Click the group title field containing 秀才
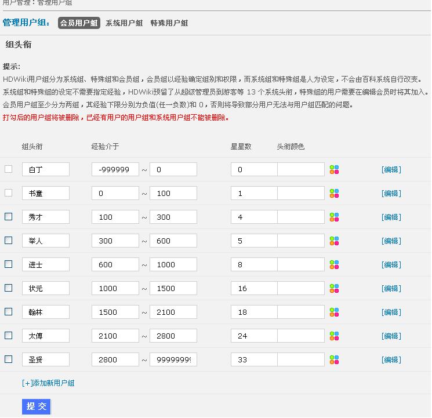Screen dimensions: 432x418 (x=46, y=217)
